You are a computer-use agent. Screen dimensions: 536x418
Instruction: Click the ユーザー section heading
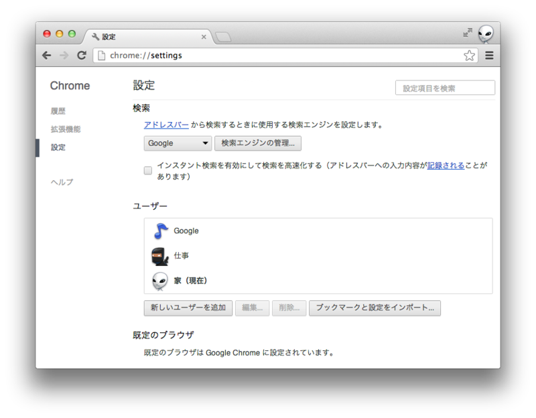click(149, 206)
